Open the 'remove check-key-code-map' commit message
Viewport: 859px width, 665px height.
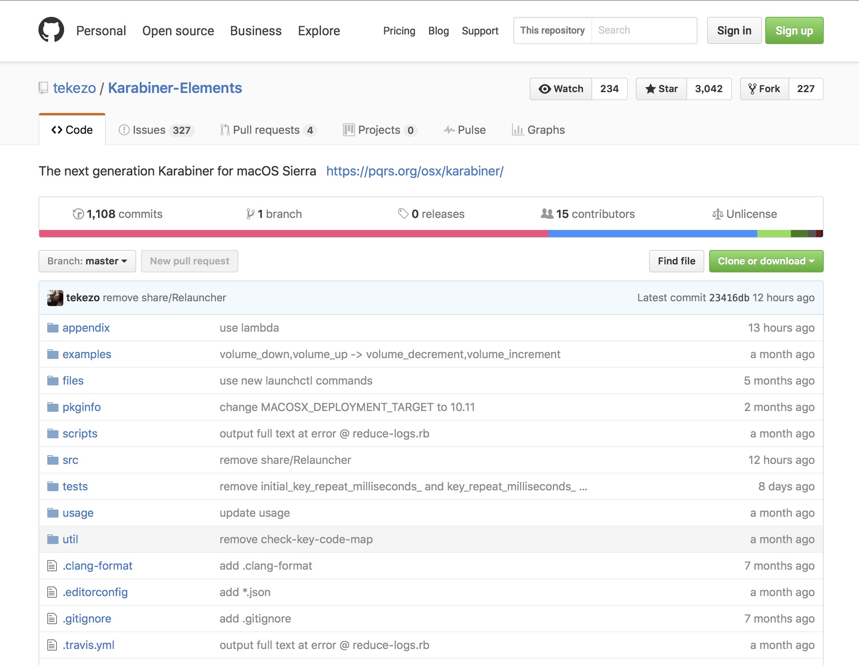point(296,539)
